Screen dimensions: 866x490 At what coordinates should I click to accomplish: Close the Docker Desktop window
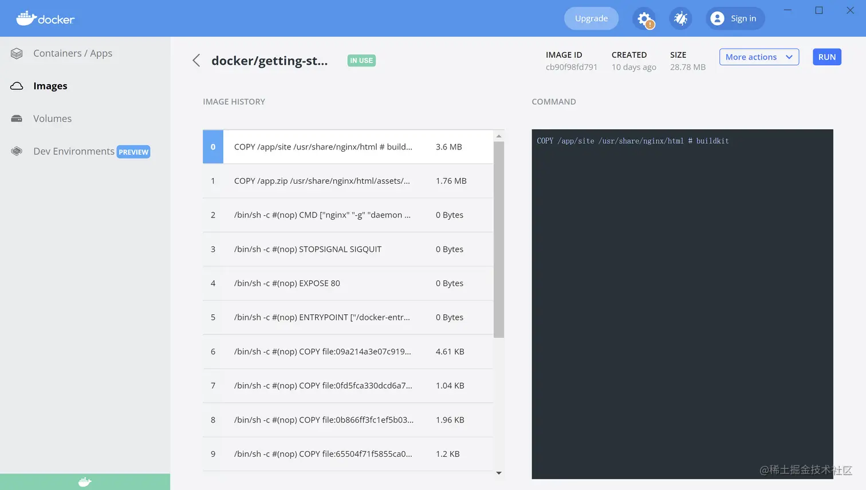pos(850,10)
